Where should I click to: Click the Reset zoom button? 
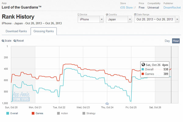[x=19, y=41]
